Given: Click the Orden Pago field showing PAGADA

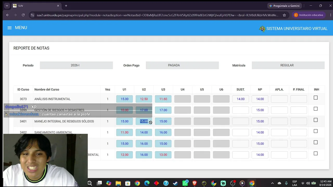Looking at the screenshot, I should click(x=182, y=65).
